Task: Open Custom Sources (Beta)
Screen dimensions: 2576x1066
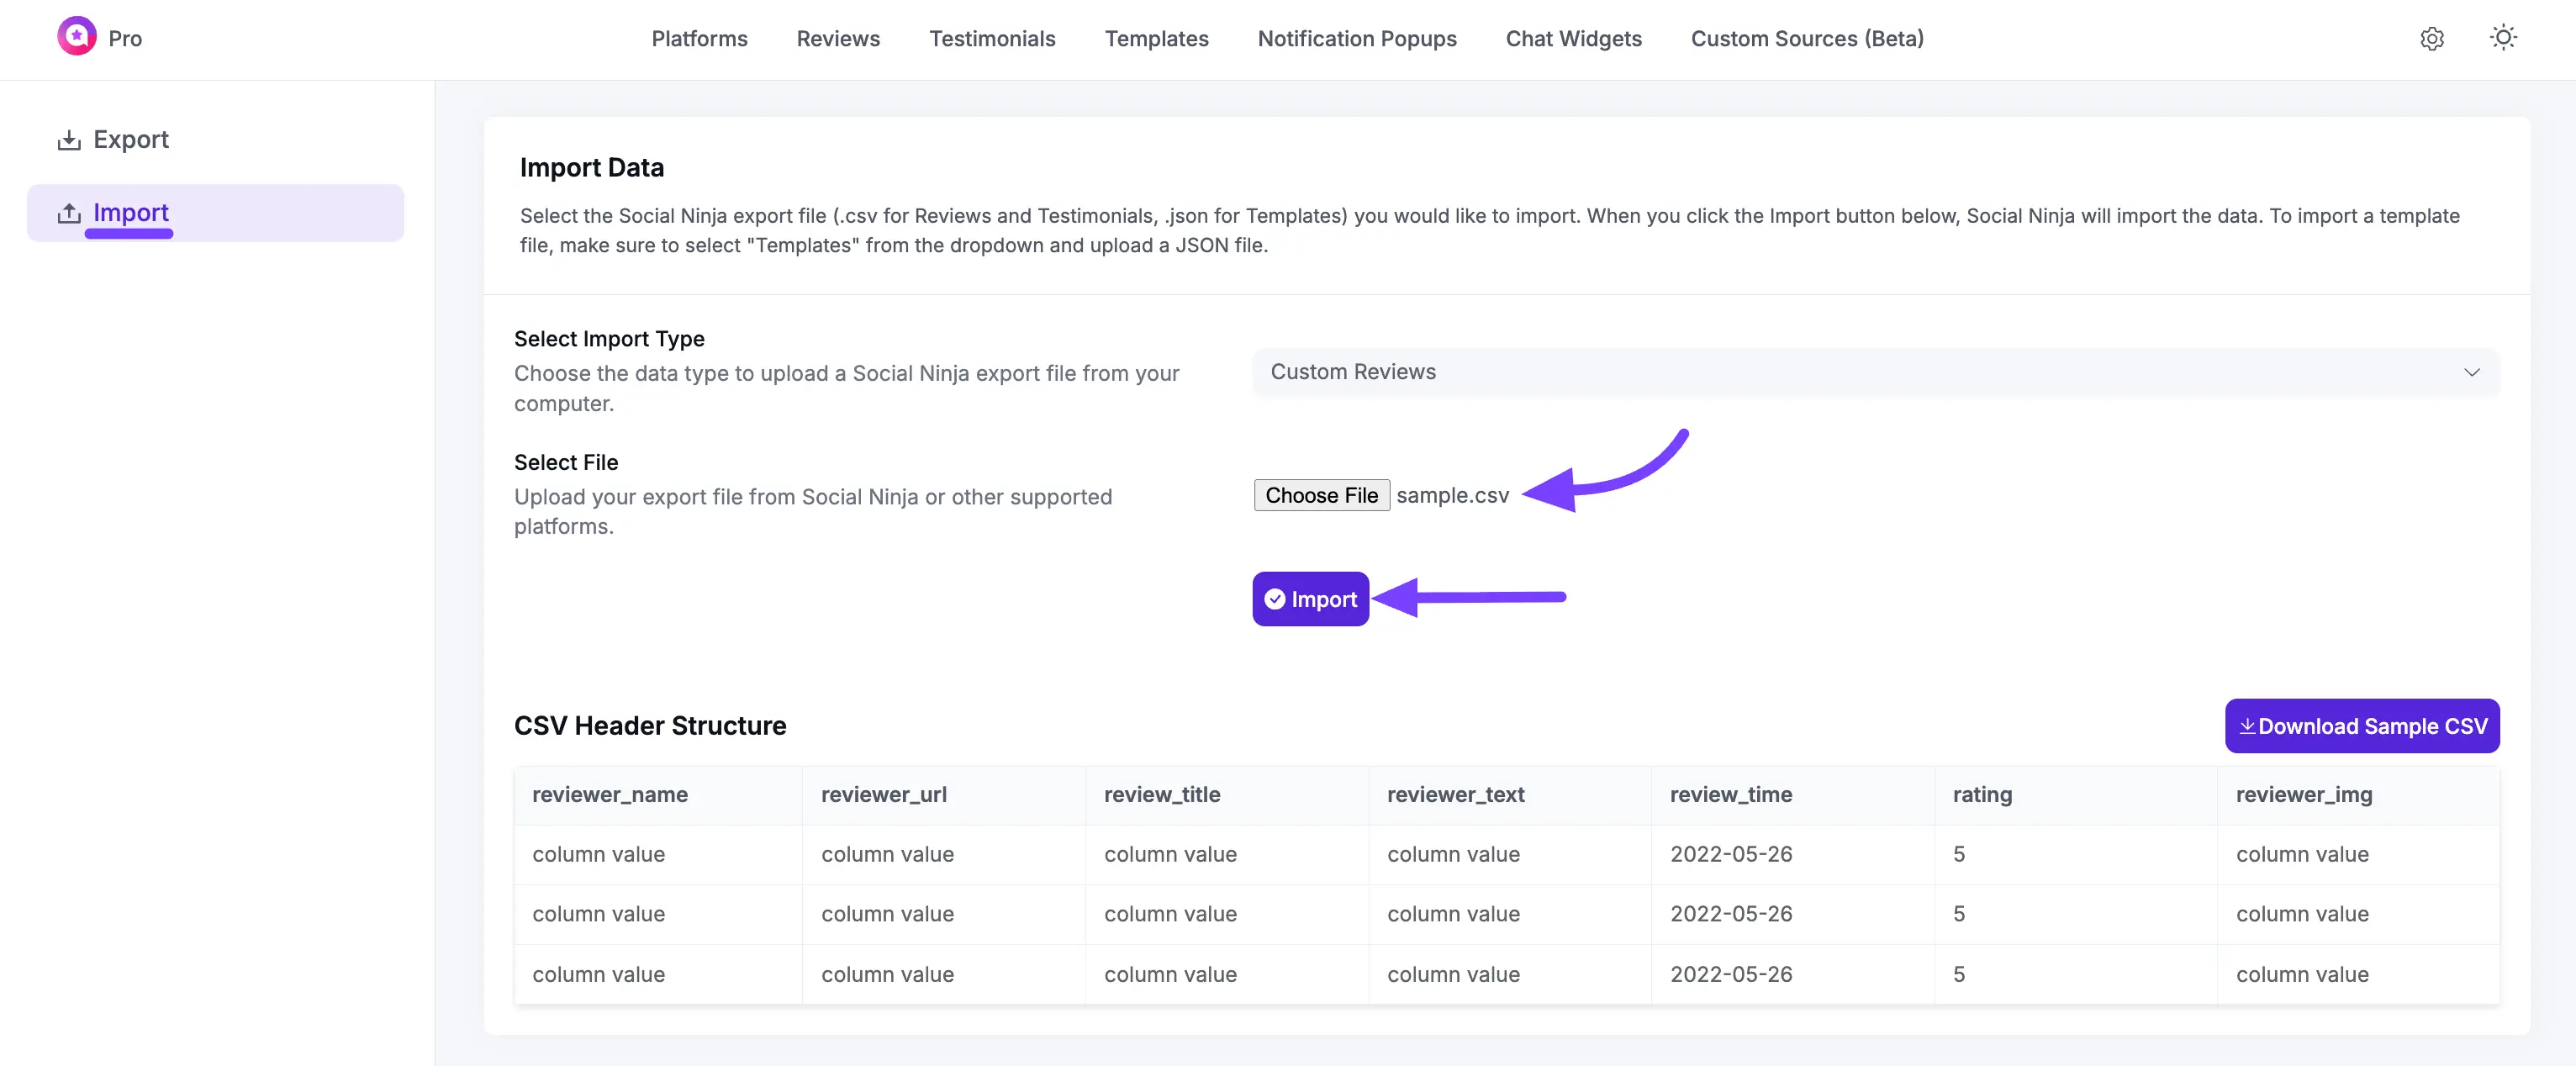Action: 1807,38
